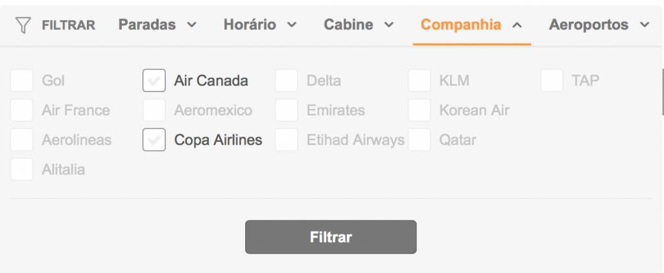Click the FILTRAR label

coord(69,25)
